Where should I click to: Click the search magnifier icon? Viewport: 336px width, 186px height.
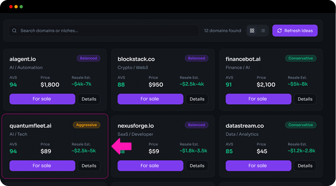14,31
